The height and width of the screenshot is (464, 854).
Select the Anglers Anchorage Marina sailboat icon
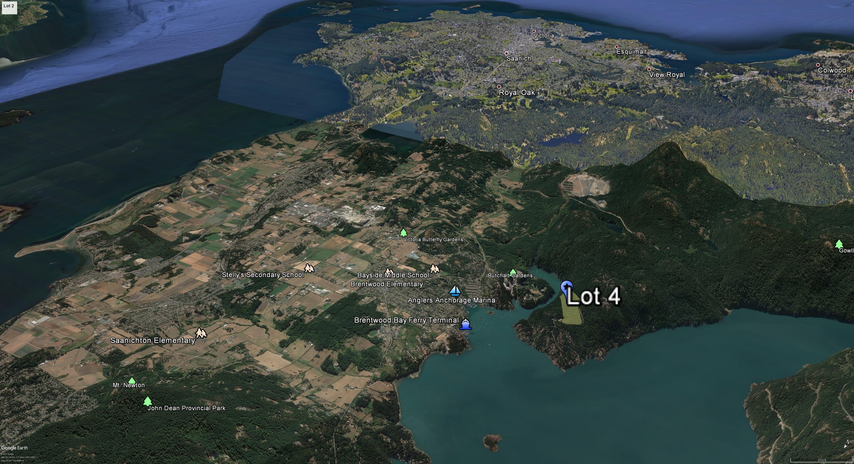click(454, 291)
